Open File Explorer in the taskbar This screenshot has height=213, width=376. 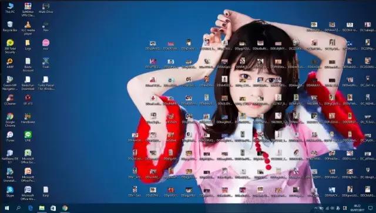42,208
